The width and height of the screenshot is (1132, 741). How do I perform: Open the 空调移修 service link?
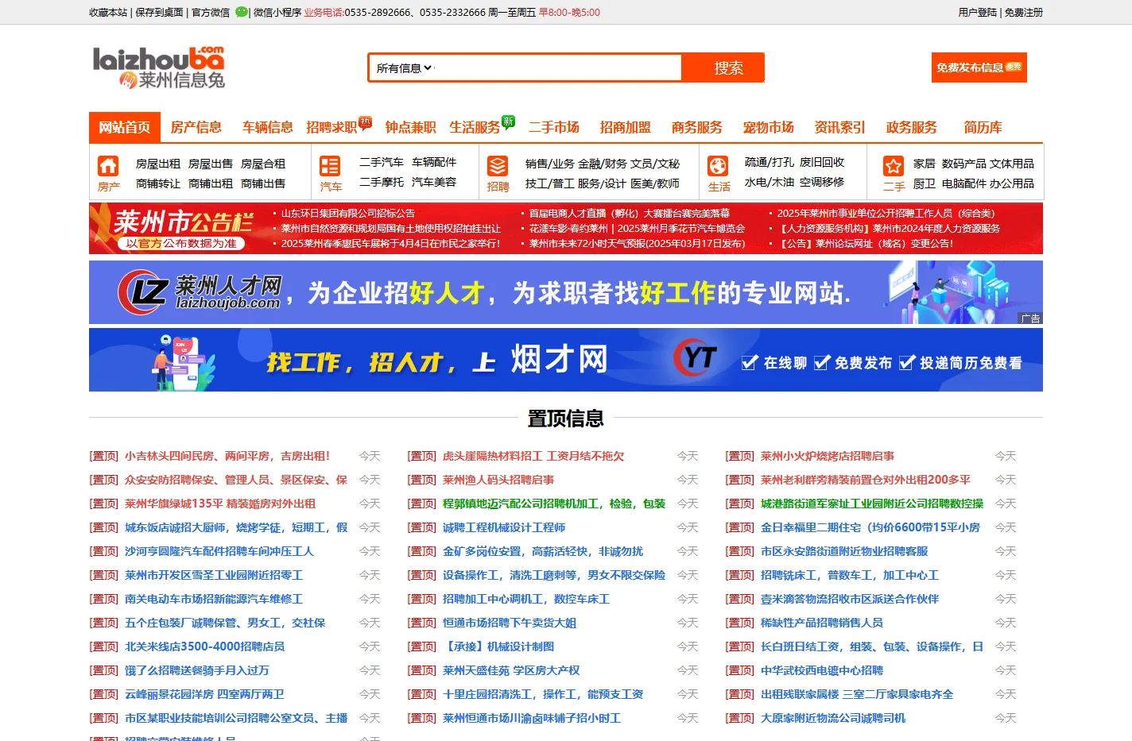click(822, 182)
